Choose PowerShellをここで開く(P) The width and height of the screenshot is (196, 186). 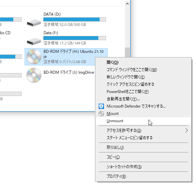[143, 92]
